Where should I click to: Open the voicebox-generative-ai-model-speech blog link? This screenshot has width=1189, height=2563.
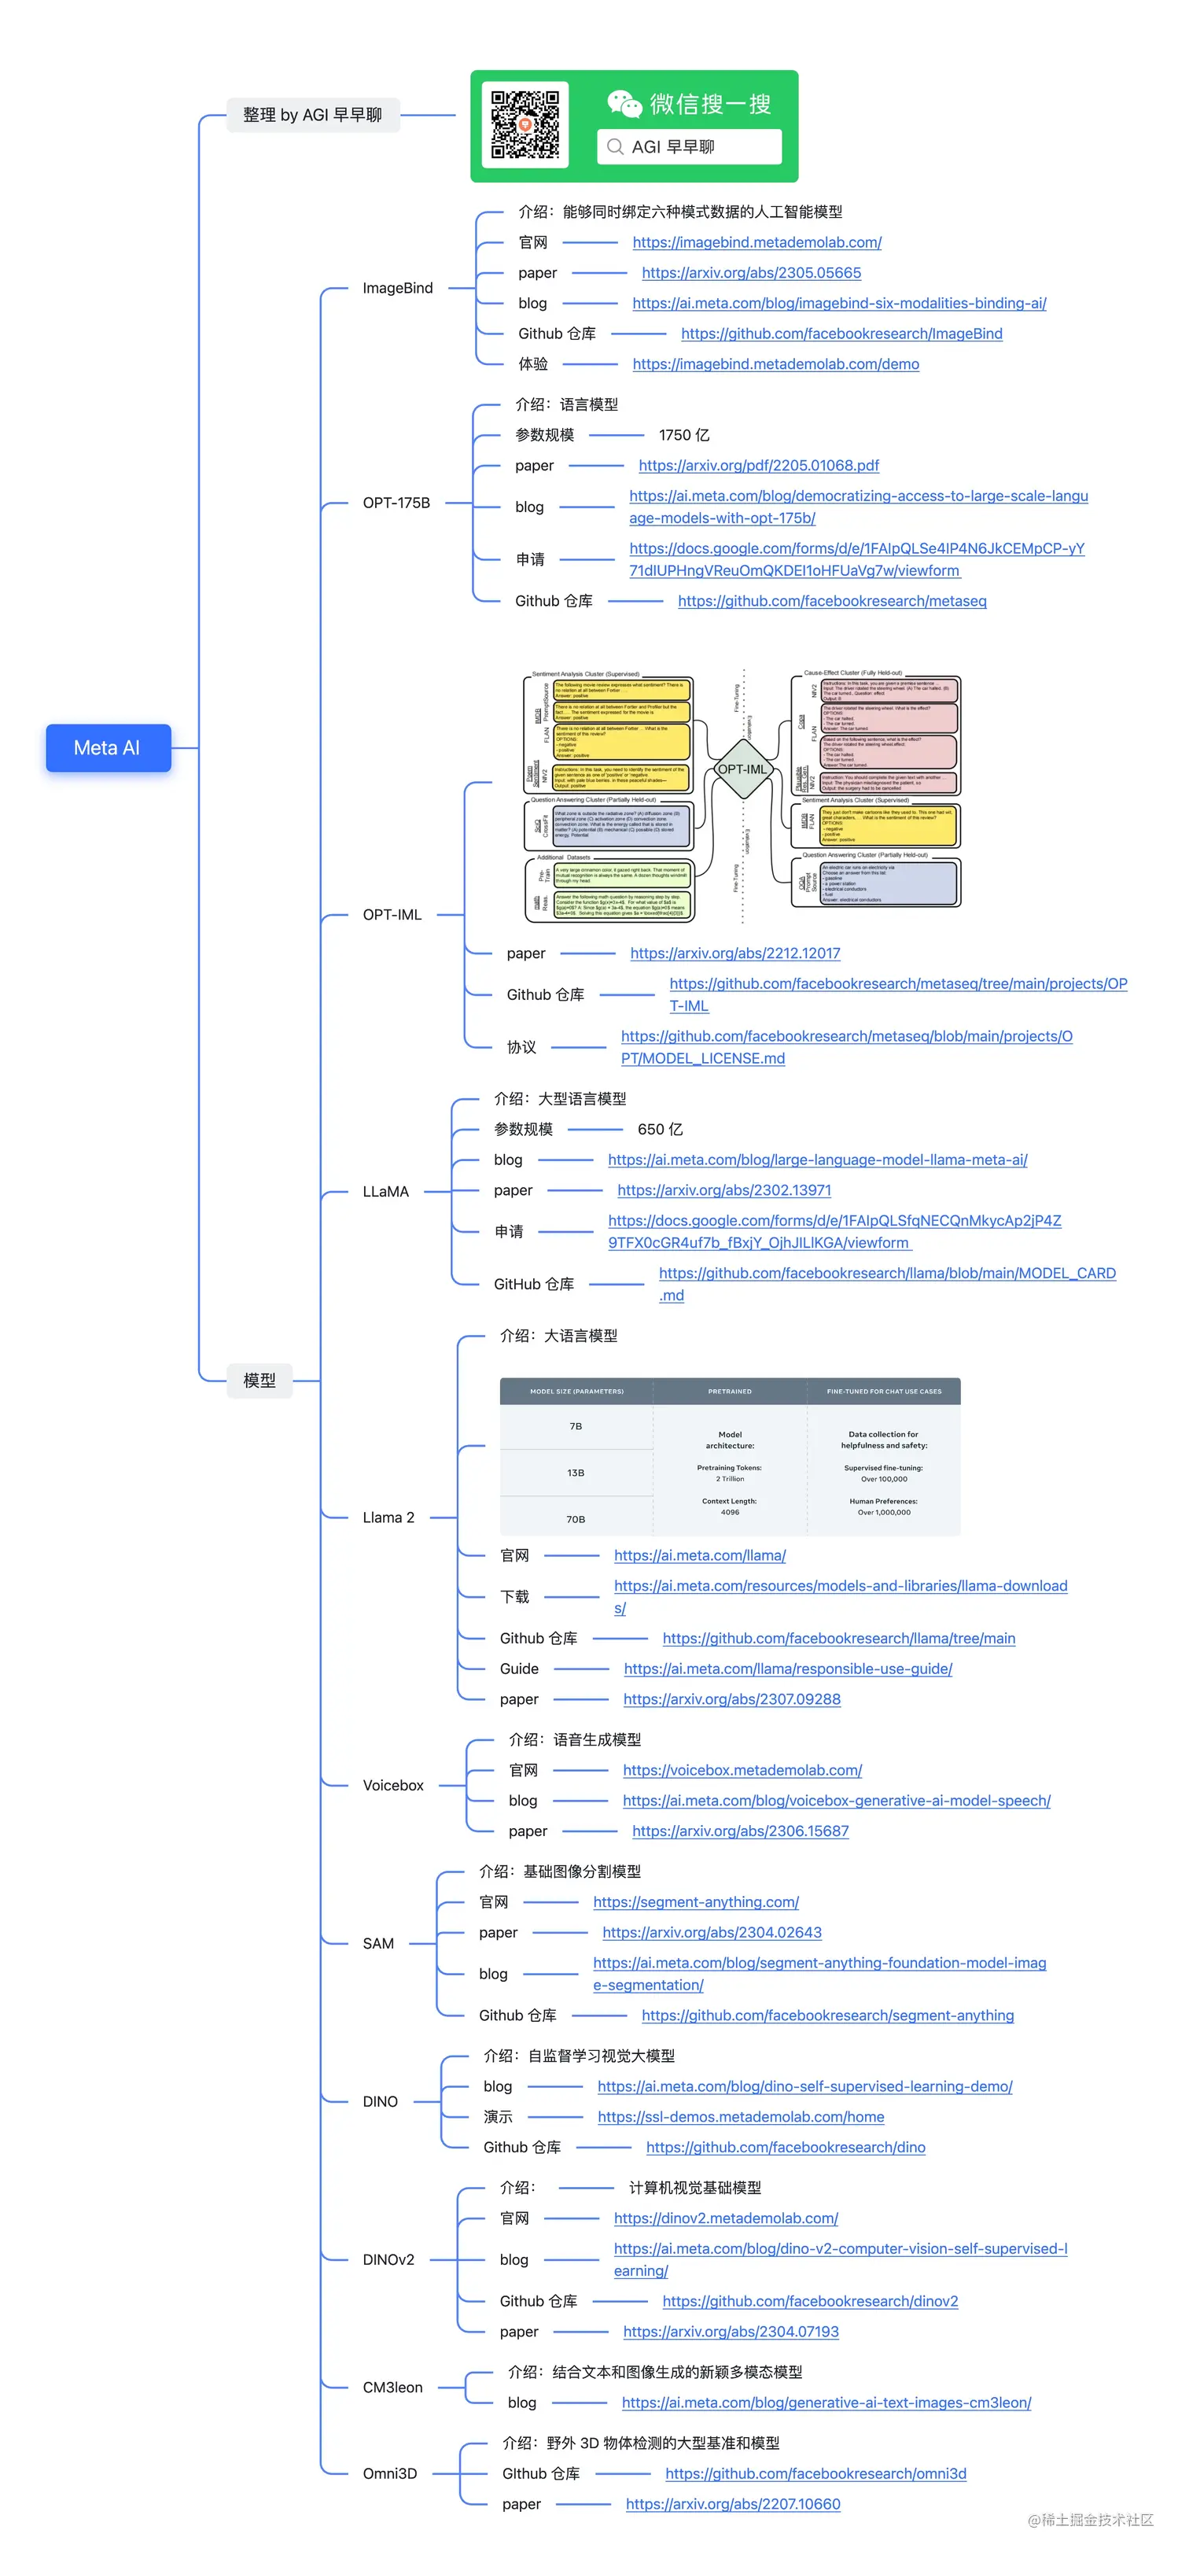pyautogui.click(x=837, y=1800)
